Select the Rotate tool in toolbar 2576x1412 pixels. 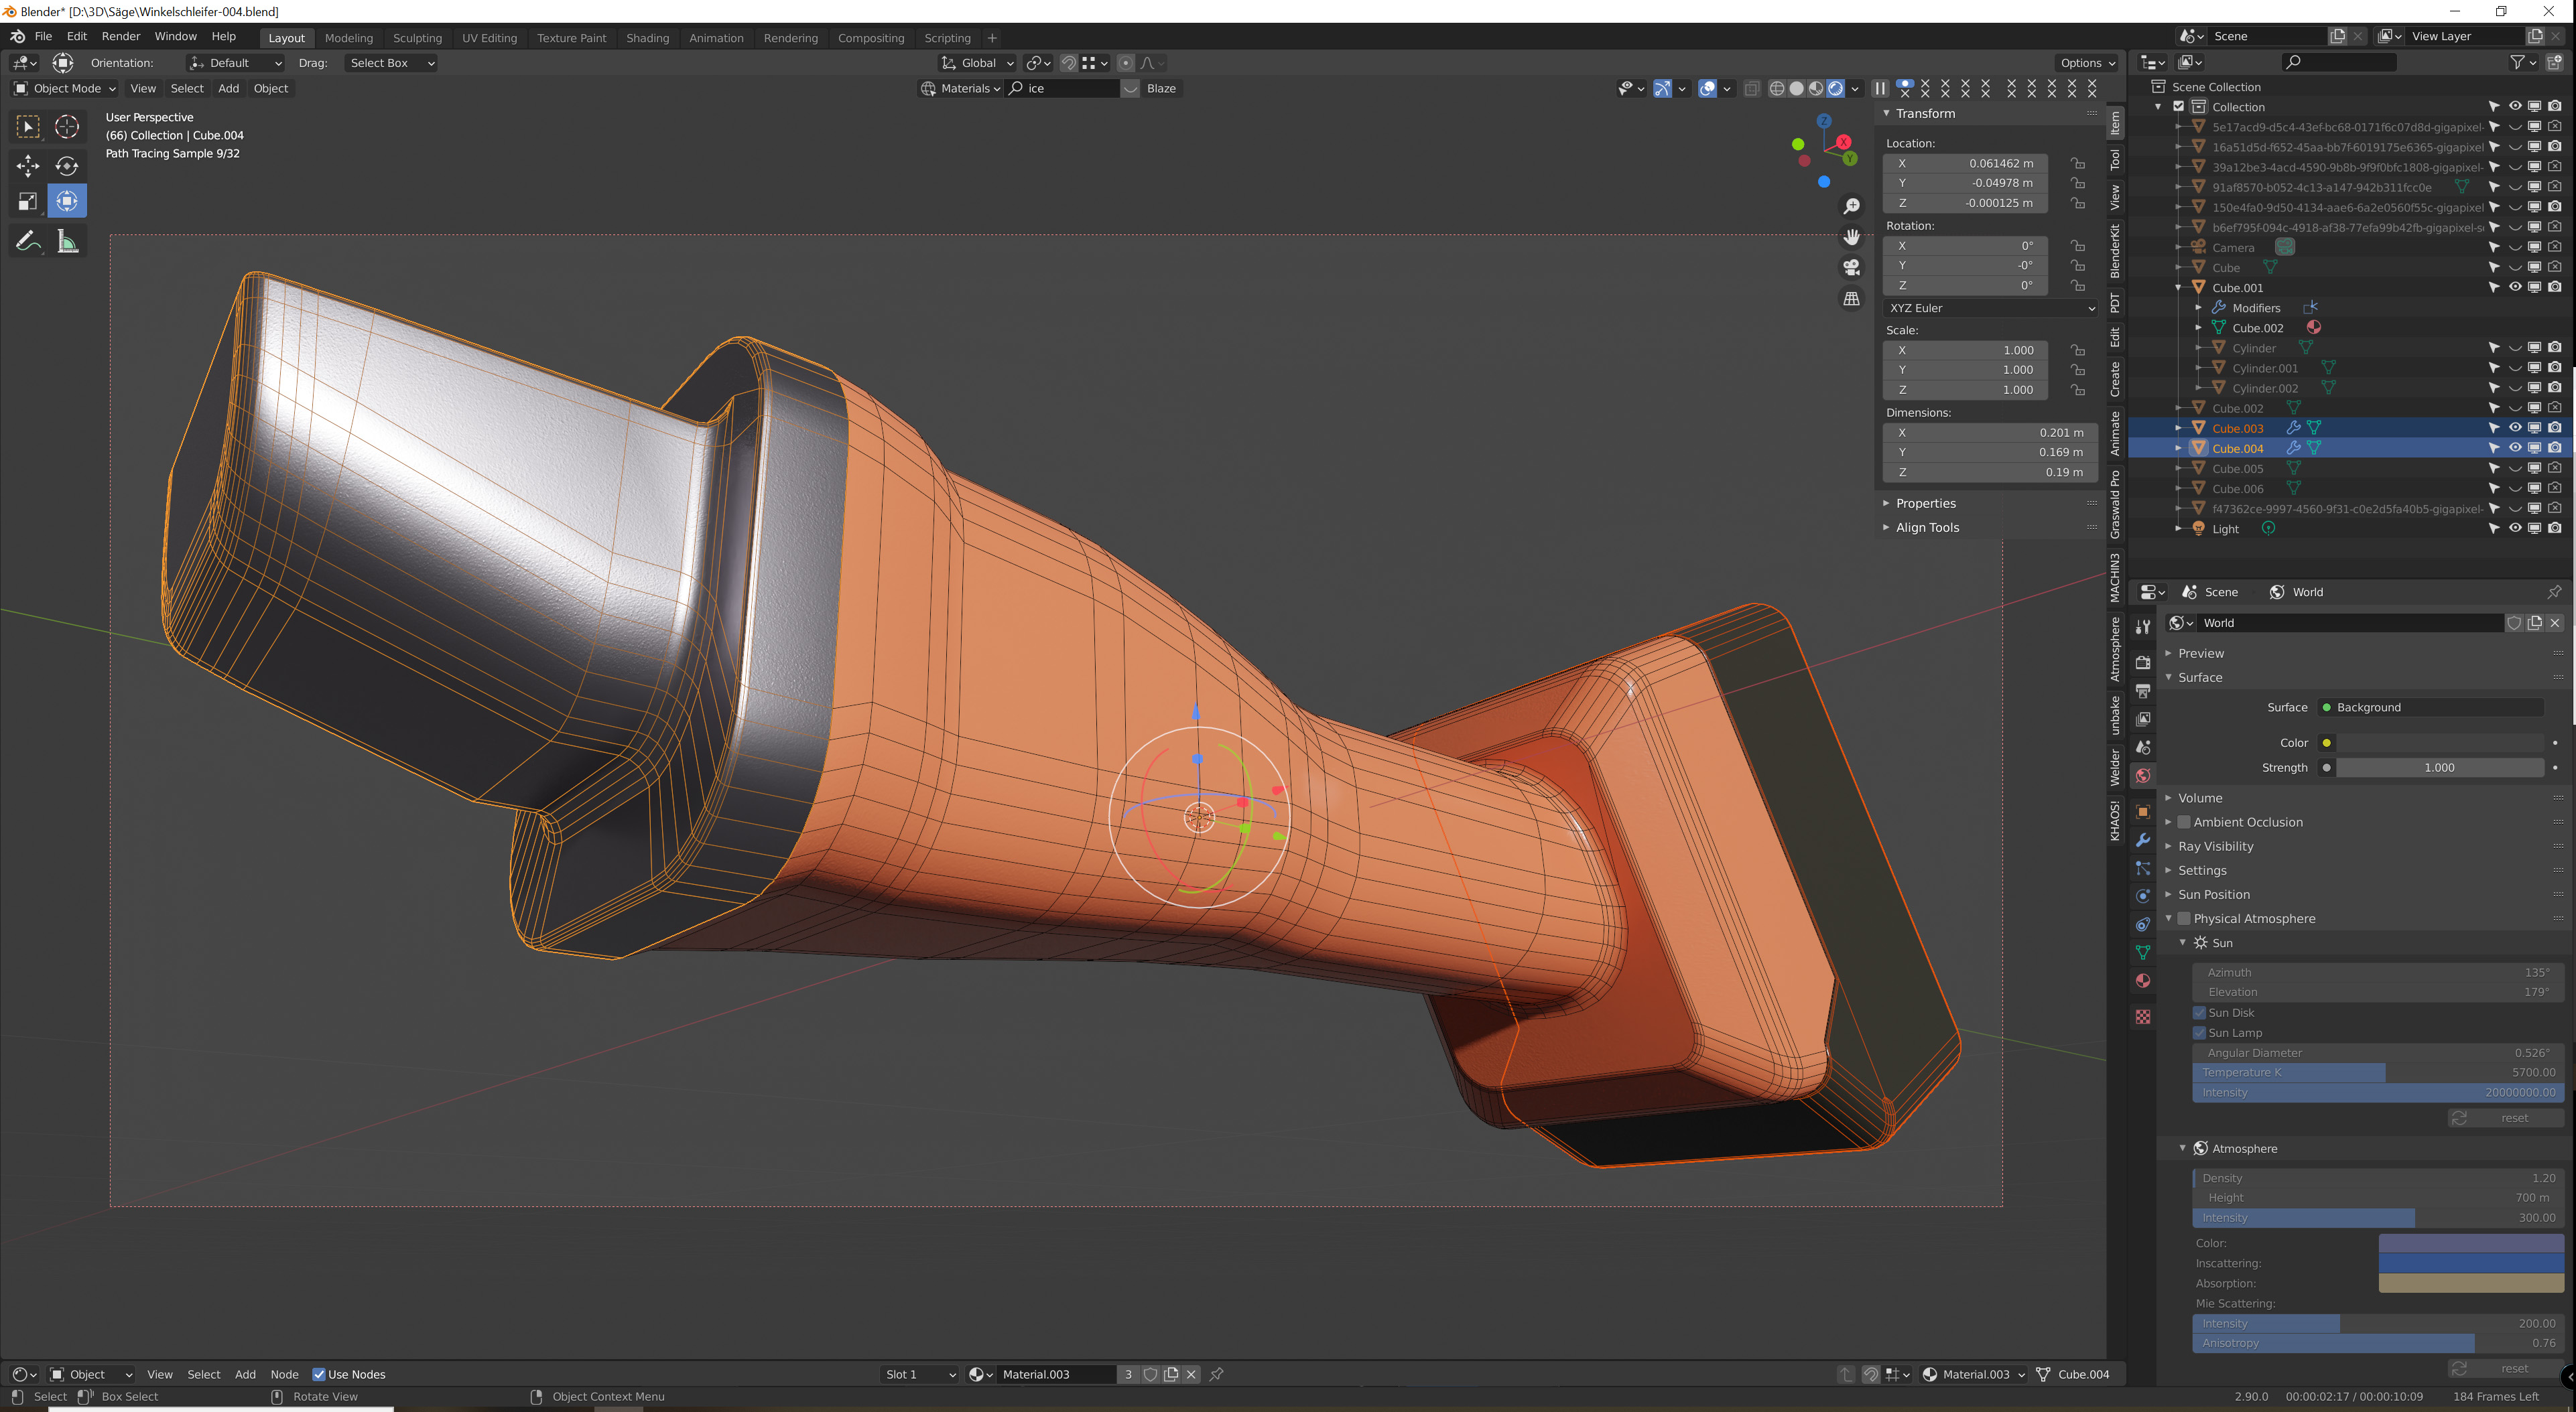(x=67, y=165)
